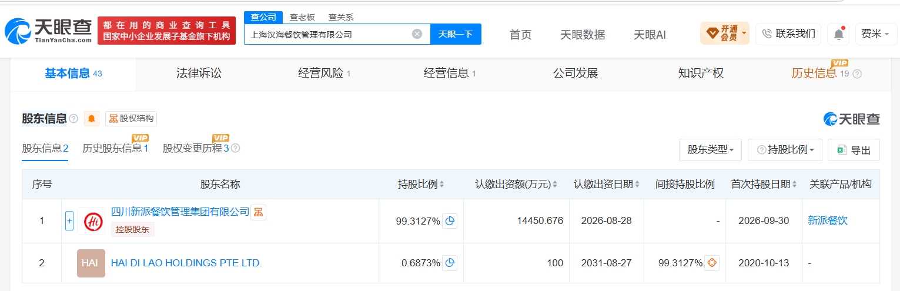This screenshot has height=291, width=900.
Task: Open the 股权结构 button
Action: (x=131, y=119)
